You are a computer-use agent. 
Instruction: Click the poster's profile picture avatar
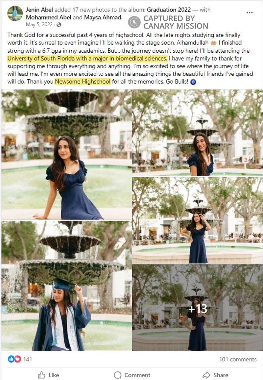15,13
